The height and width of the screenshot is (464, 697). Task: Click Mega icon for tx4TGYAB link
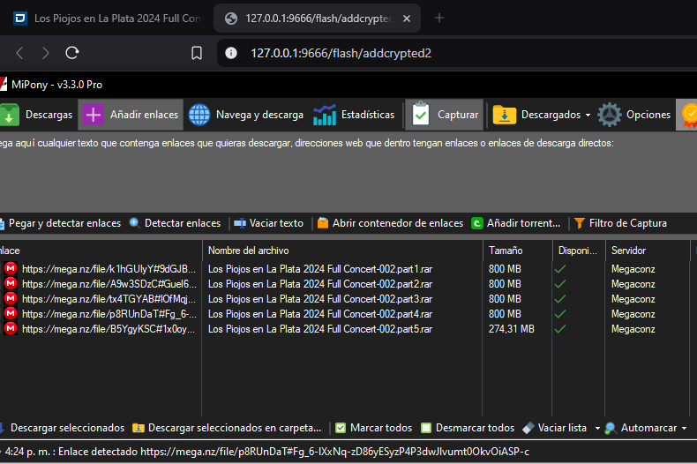(11, 299)
